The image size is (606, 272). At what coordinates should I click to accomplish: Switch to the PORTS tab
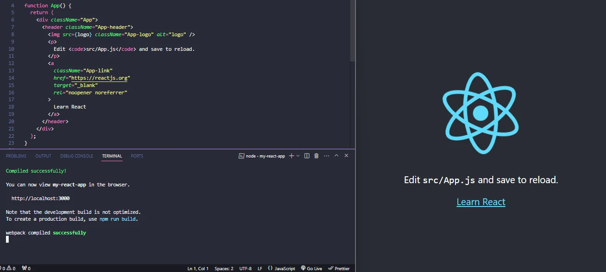(x=137, y=156)
